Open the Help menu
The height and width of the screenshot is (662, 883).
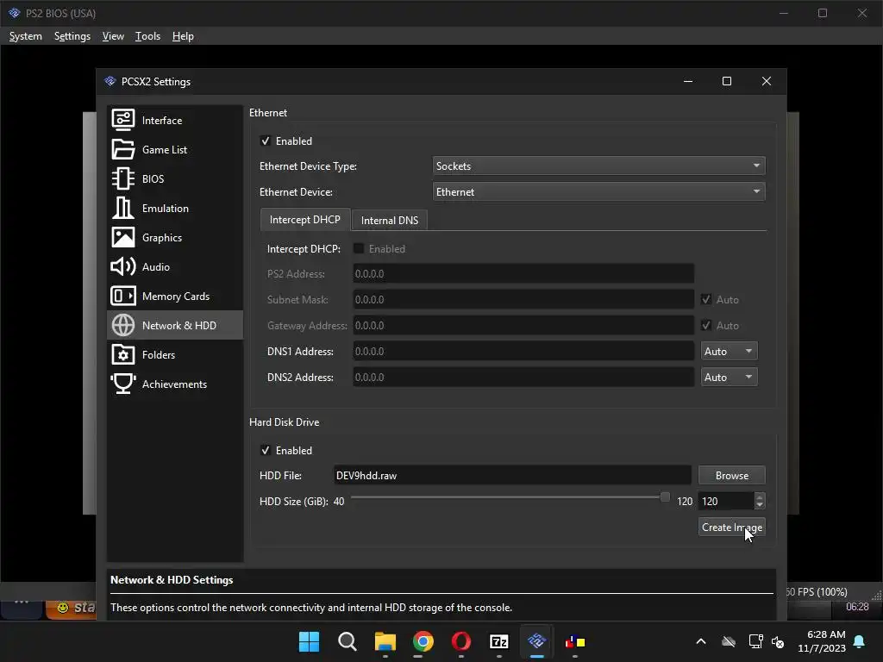coord(183,36)
